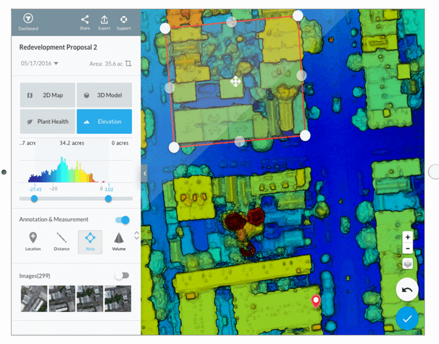Open the Support lifebuoy icon

pyautogui.click(x=123, y=20)
